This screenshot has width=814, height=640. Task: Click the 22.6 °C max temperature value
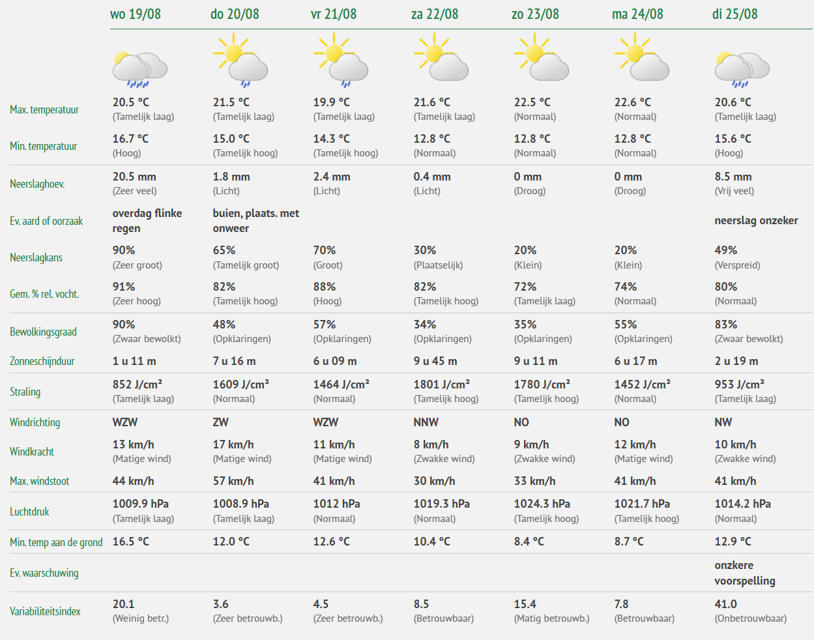pyautogui.click(x=633, y=102)
